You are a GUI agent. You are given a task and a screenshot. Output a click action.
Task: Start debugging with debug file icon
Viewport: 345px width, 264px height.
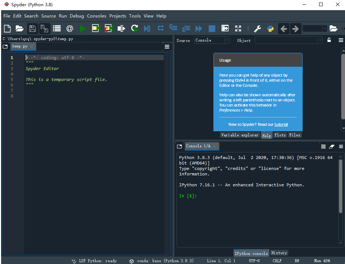[147, 28]
